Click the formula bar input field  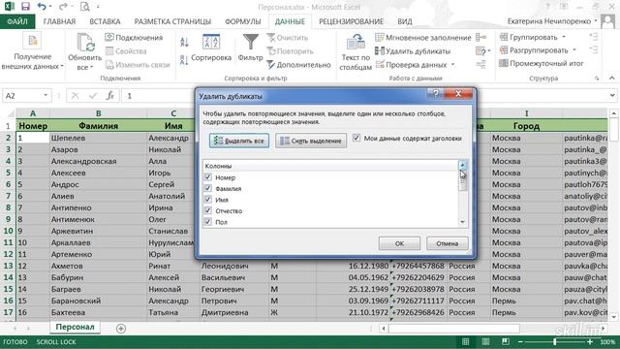364,95
